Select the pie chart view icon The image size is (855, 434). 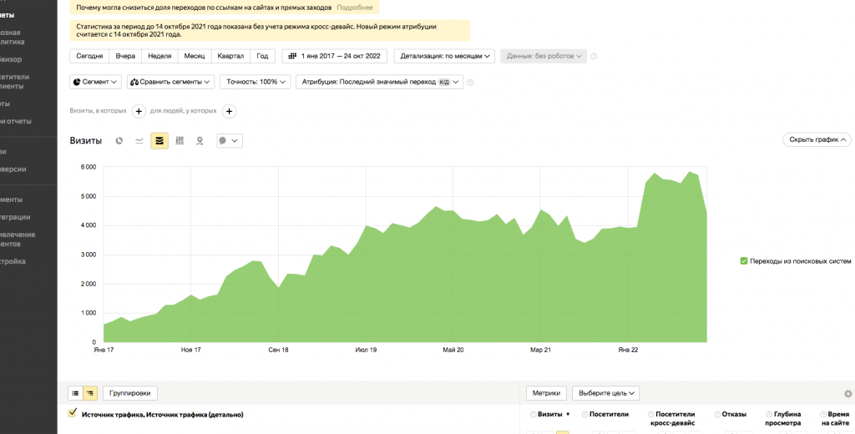(x=119, y=141)
